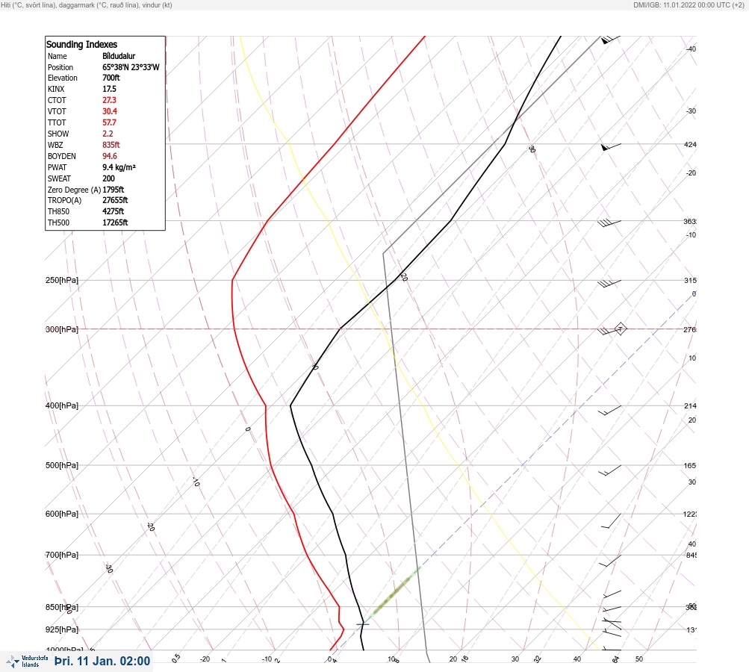This screenshot has height=672, width=749.
Task: Click the 'Zero Degree (A)' label
Action: pyautogui.click(x=74, y=189)
